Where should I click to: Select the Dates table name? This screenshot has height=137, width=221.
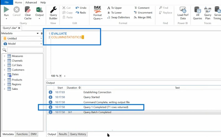click(15, 74)
